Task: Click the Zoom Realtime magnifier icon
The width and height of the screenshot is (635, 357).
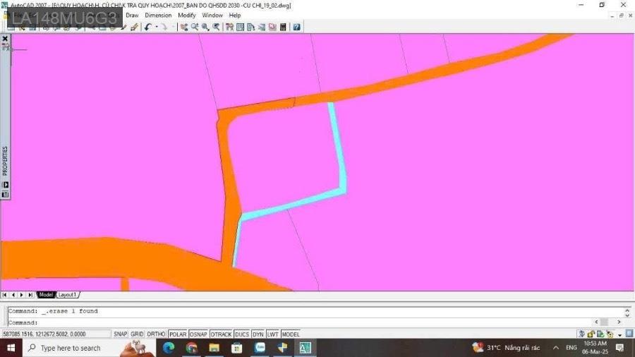Action: (x=194, y=27)
